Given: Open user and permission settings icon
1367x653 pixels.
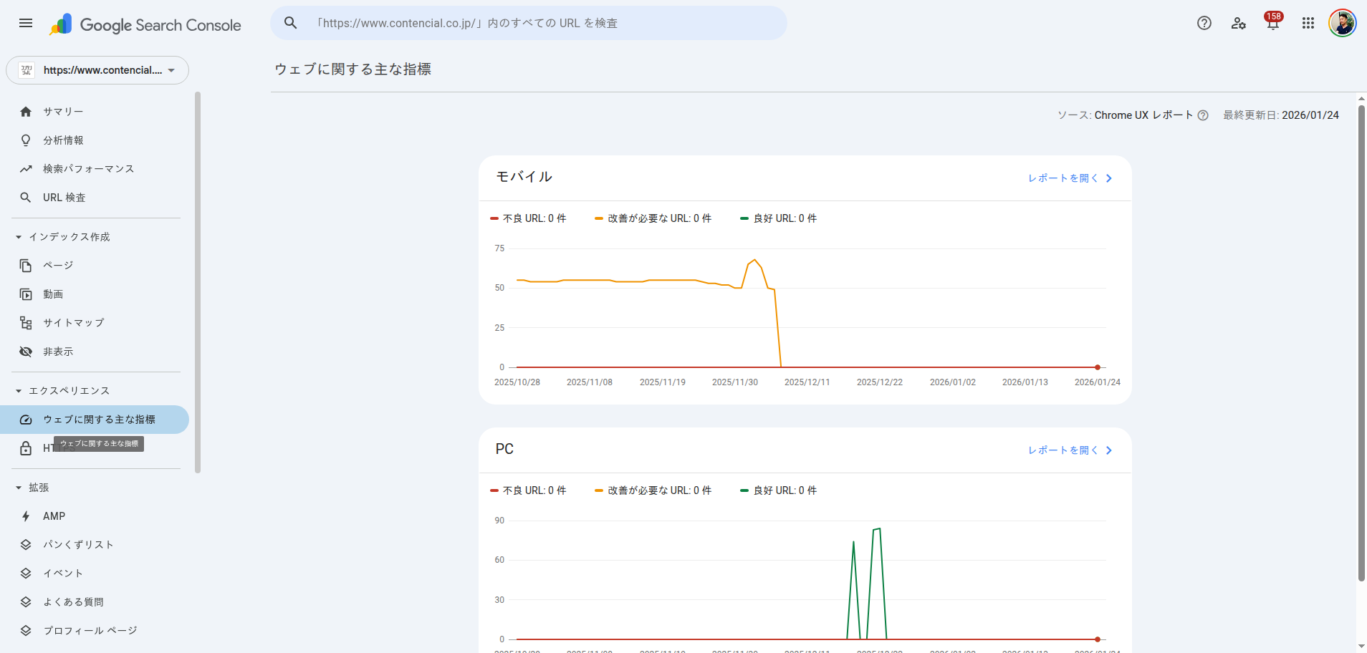Looking at the screenshot, I should tap(1239, 23).
